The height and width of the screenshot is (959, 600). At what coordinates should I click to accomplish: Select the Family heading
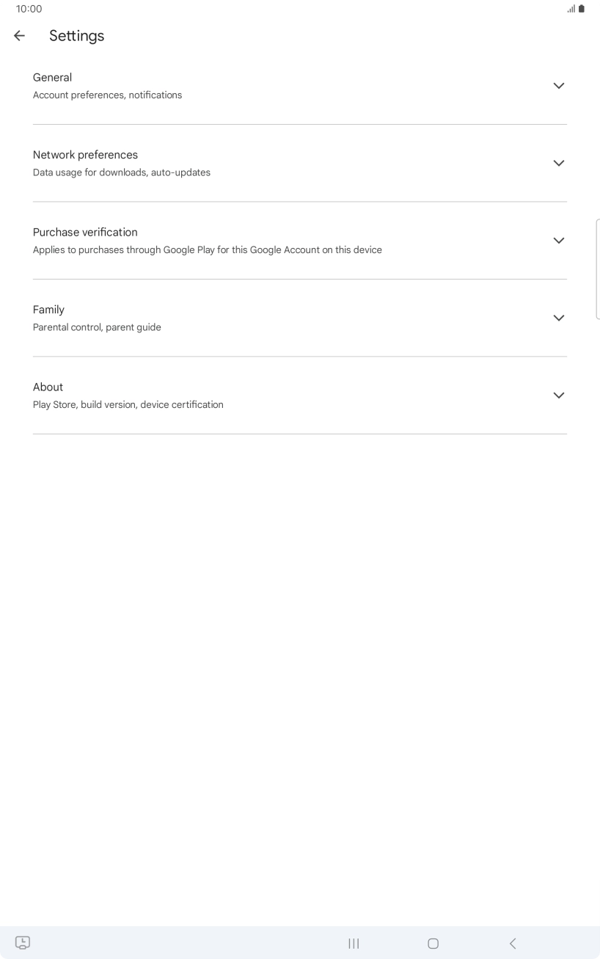tap(48, 310)
